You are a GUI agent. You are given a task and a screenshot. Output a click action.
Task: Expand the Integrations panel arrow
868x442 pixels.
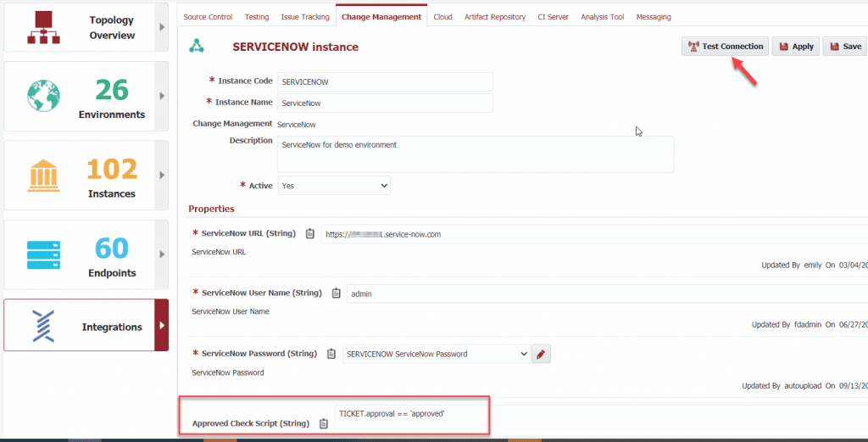tap(161, 325)
